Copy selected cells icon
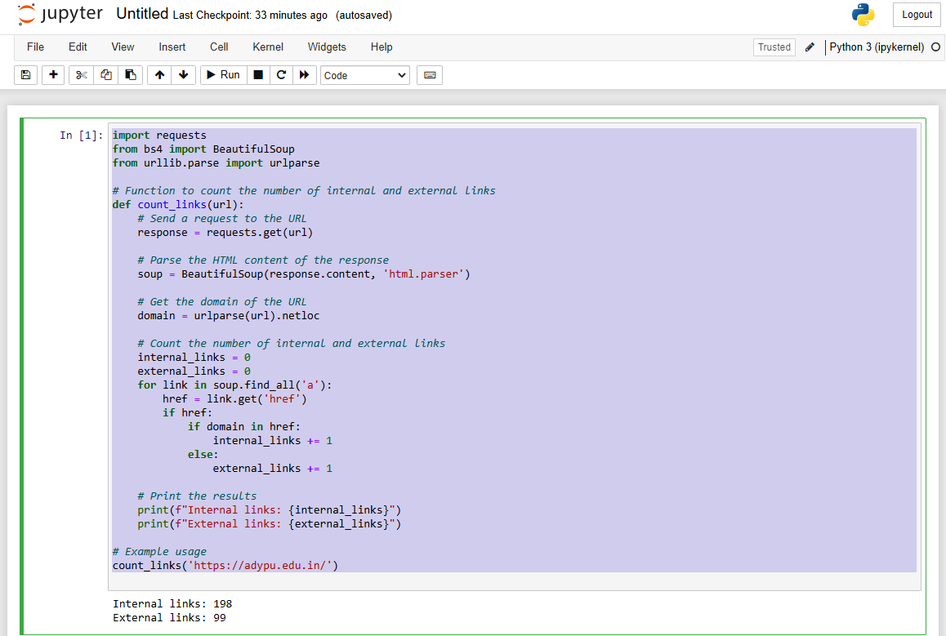The image size is (946, 636). (105, 75)
